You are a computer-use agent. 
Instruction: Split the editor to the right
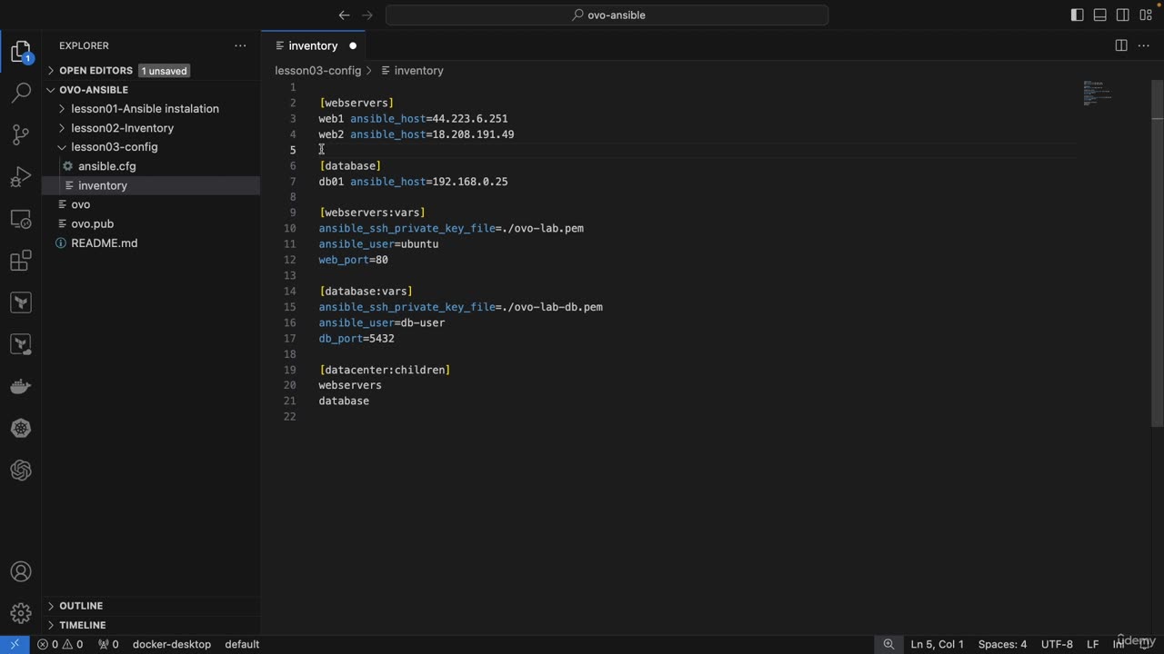(1121, 45)
